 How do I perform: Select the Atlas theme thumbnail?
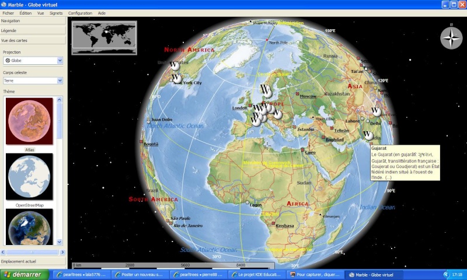[x=29, y=121]
